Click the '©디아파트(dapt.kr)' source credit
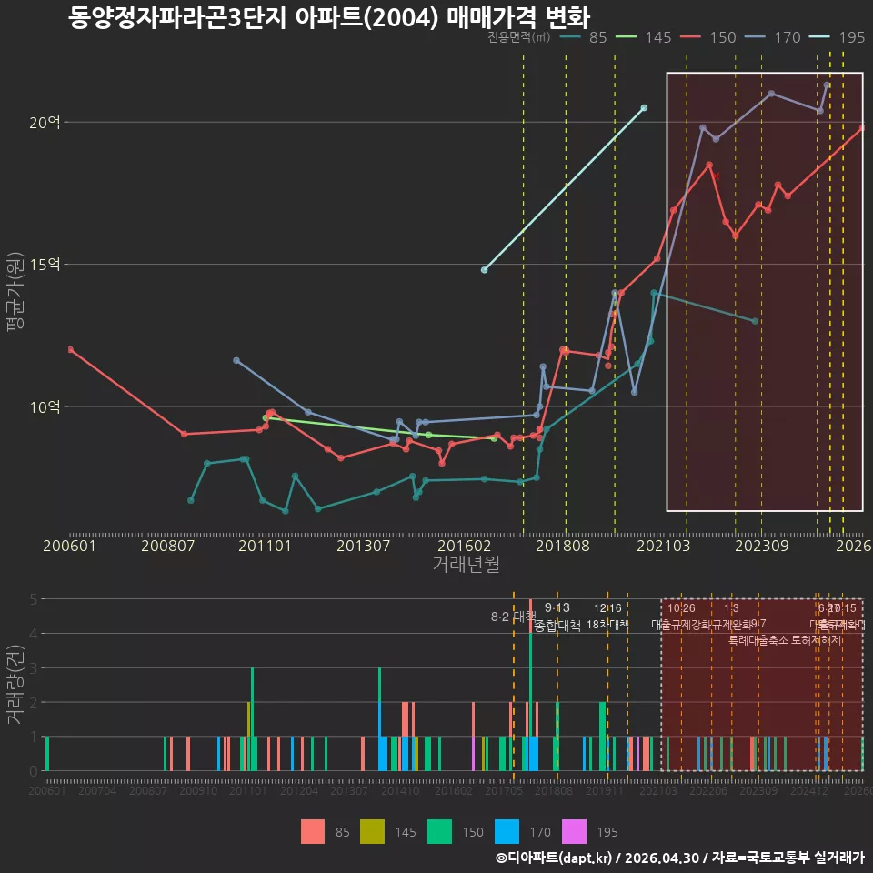Image resolution: width=873 pixels, height=873 pixels. (554, 858)
